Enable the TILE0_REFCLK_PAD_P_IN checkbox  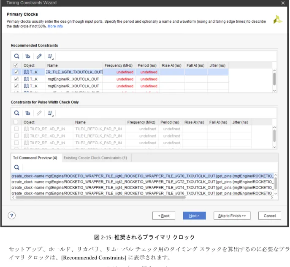(16, 129)
